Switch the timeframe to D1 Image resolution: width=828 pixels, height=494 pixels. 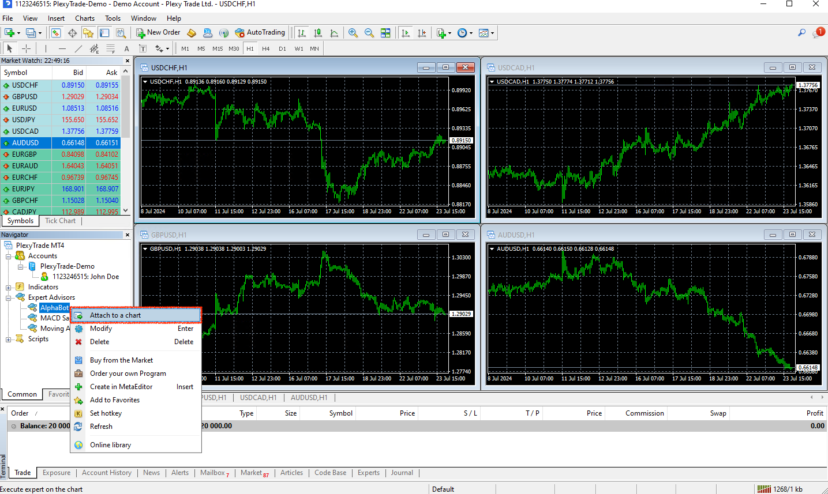[282, 48]
